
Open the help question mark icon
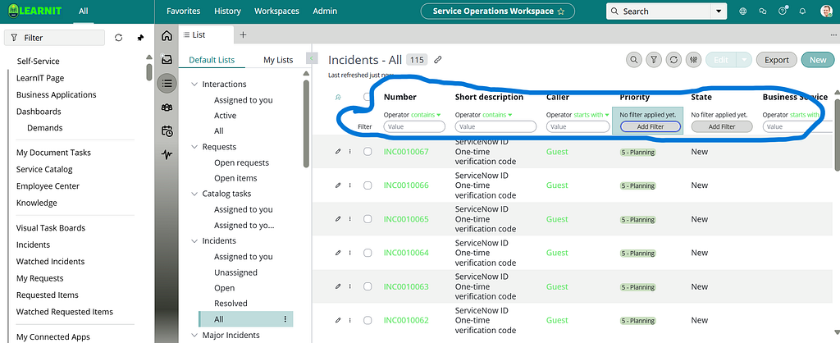coord(783,11)
